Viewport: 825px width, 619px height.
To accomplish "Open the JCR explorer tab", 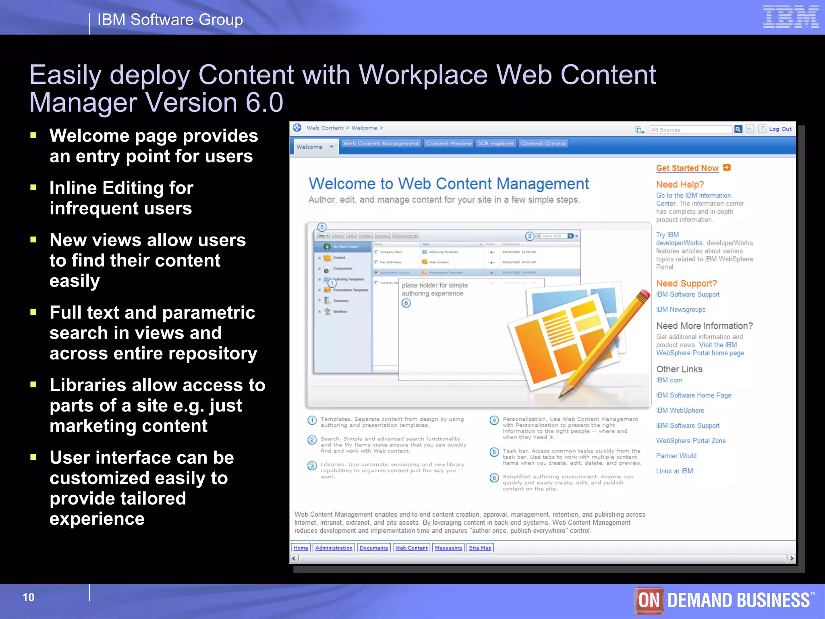I will [x=496, y=143].
